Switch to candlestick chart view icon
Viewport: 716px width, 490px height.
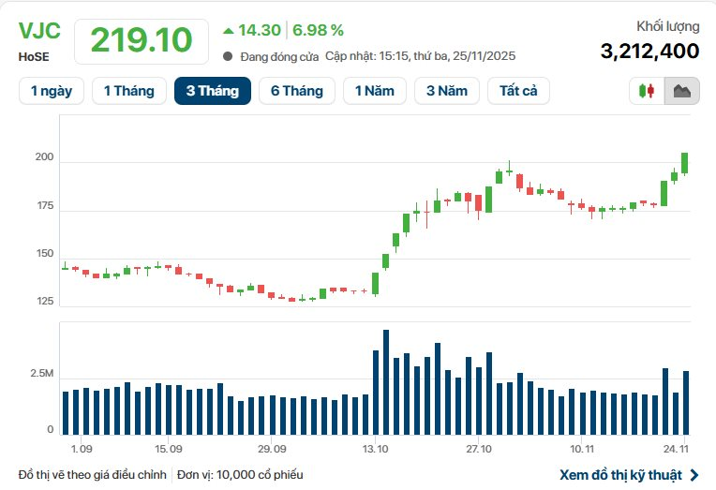[647, 91]
